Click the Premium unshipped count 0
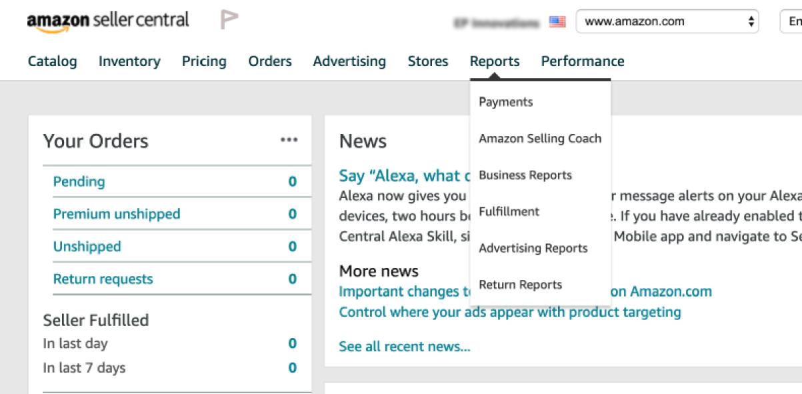 (292, 214)
